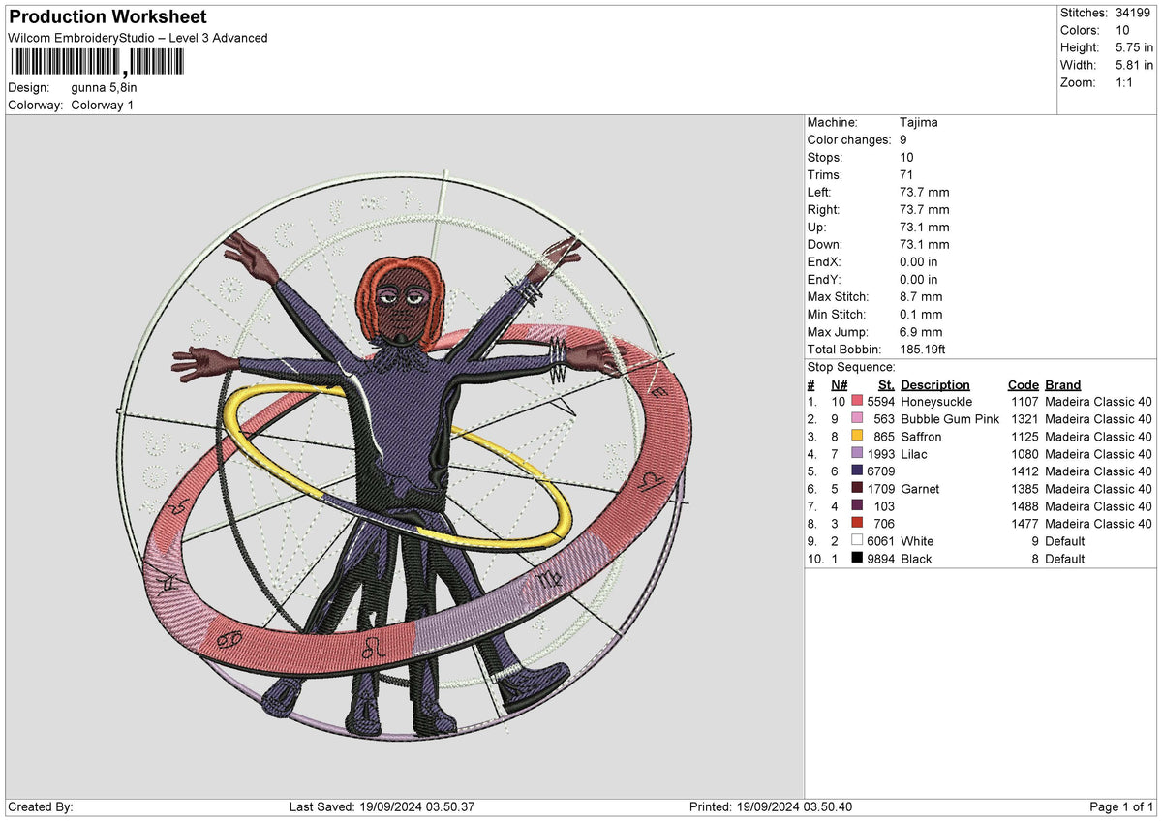
Task: Select the swatch for code 1477
Action: click(857, 524)
